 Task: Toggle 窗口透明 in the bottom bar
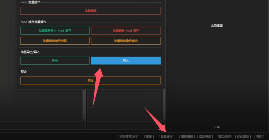tap(225, 137)
